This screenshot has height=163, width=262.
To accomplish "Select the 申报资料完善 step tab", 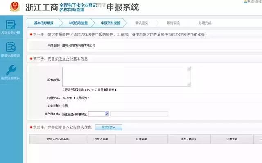I will coord(110,23).
